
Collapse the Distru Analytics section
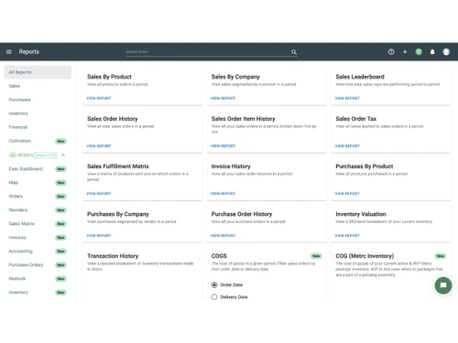click(x=63, y=155)
